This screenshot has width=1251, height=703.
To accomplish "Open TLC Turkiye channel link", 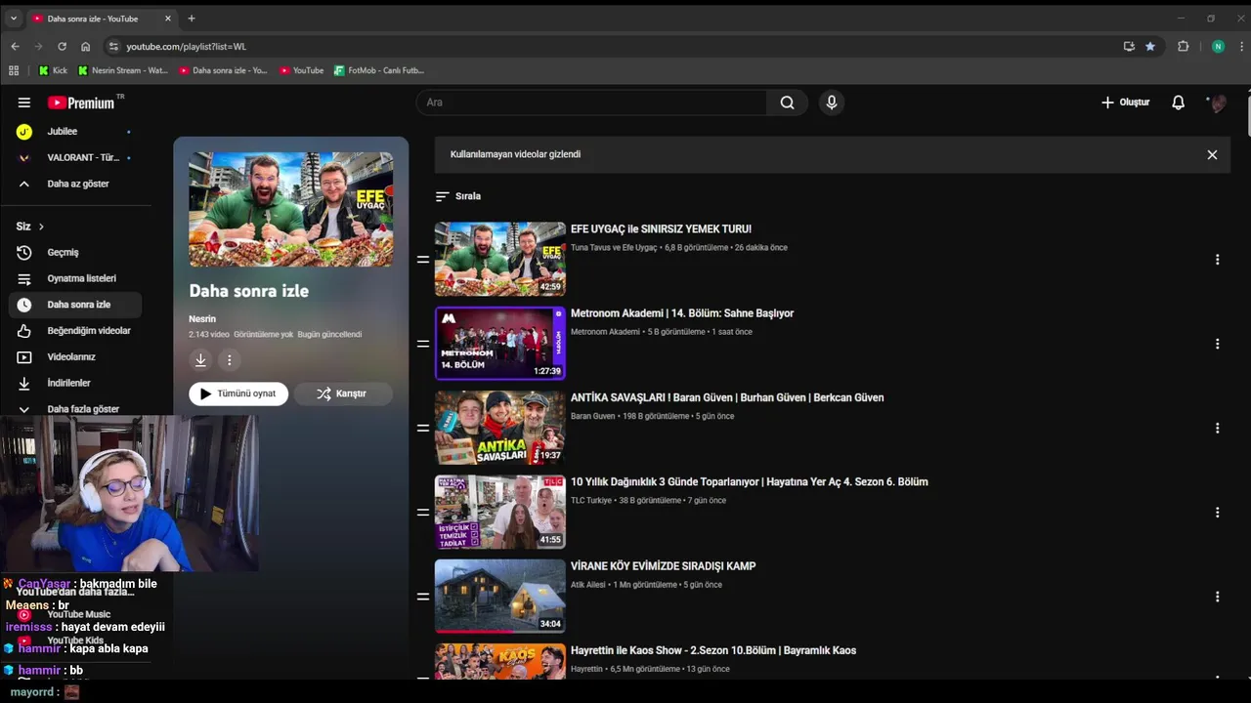I will [x=591, y=501].
